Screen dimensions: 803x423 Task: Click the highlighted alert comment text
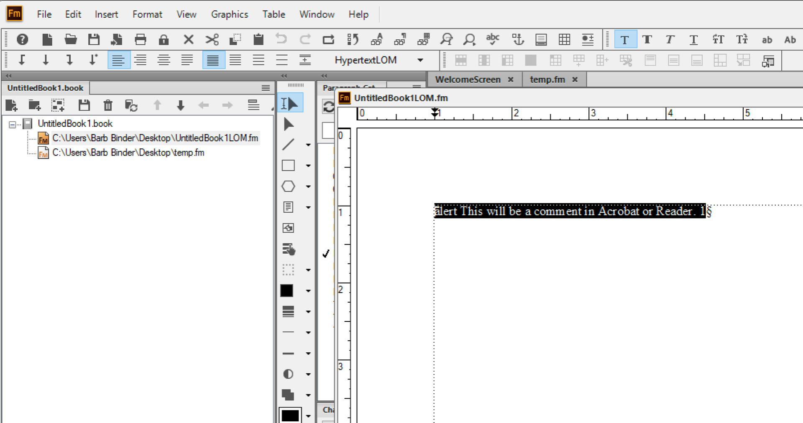click(570, 211)
